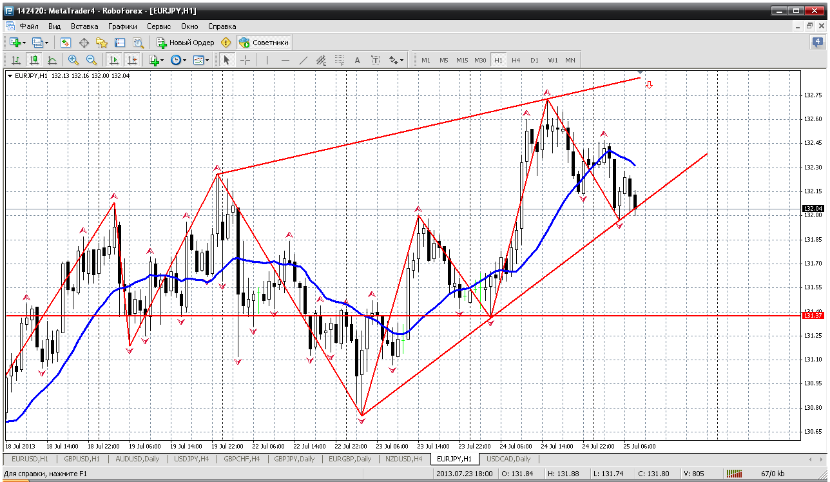
Task: Toggle the Советники auto-trading button
Action: tap(264, 43)
